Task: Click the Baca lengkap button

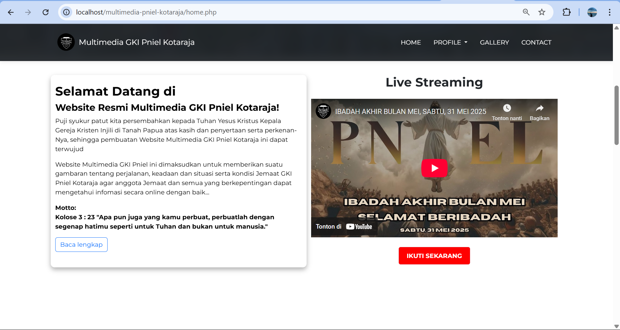Action: [81, 245]
